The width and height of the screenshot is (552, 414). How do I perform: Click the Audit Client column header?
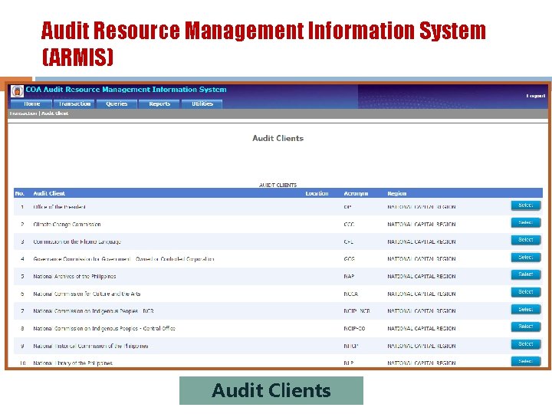[x=49, y=193]
